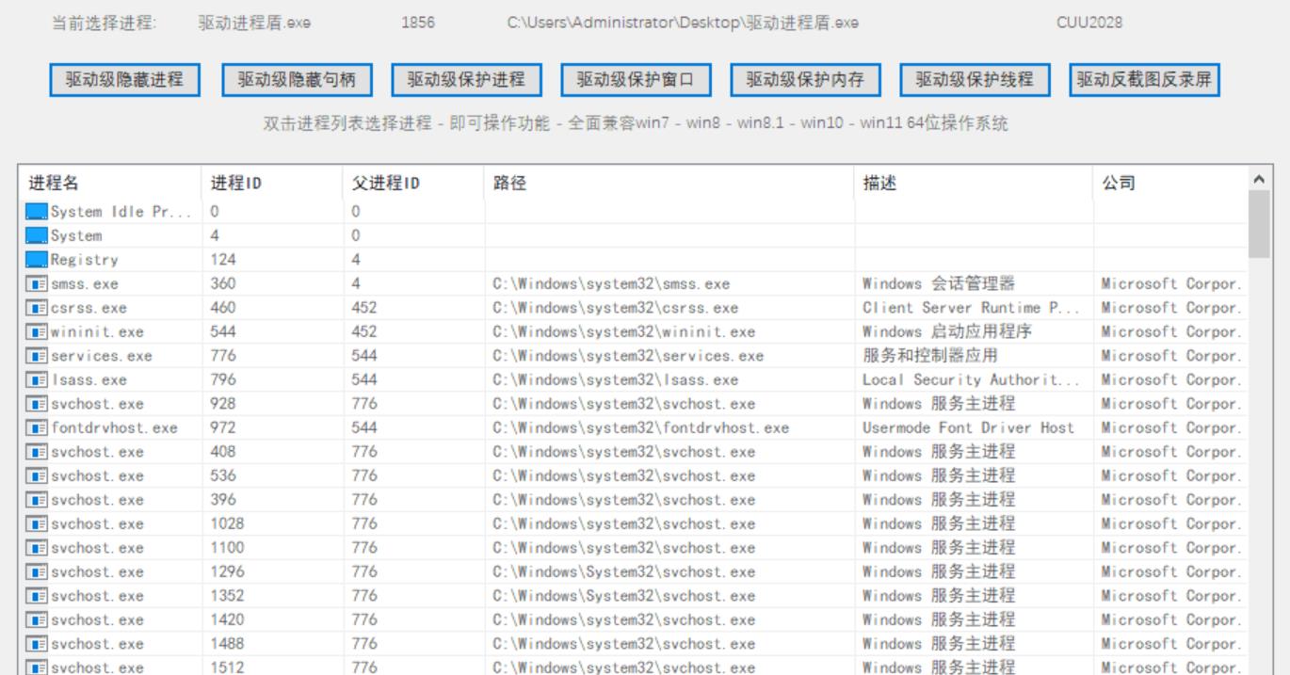Click the lsass.exe process icon
The width and height of the screenshot is (1290, 675).
(x=37, y=380)
